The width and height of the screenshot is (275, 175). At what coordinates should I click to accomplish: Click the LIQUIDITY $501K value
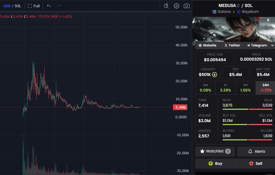[205, 75]
